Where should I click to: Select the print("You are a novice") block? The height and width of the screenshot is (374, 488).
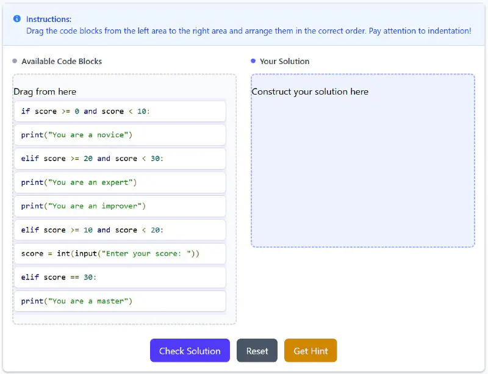(x=120, y=135)
